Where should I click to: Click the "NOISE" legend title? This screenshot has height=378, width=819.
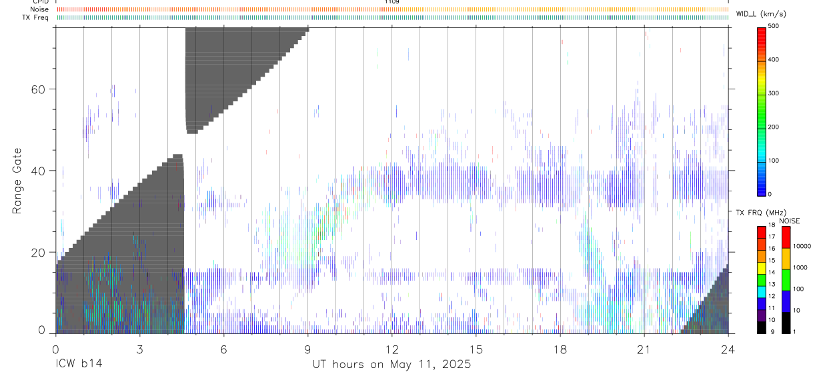(x=789, y=221)
